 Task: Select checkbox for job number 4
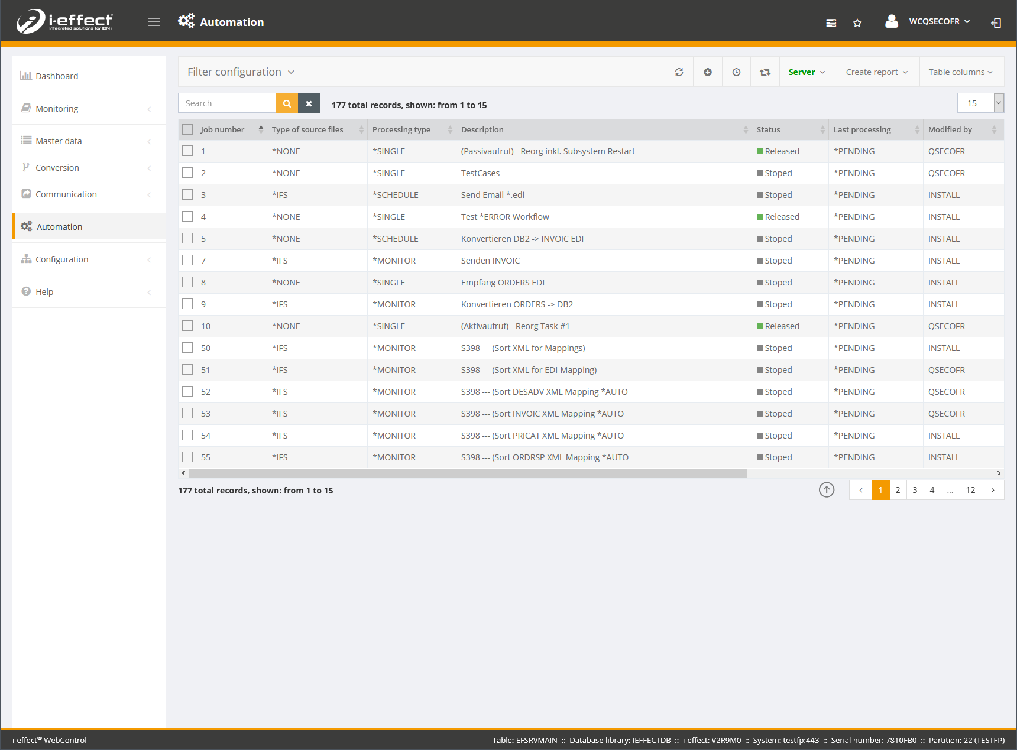pyautogui.click(x=187, y=217)
